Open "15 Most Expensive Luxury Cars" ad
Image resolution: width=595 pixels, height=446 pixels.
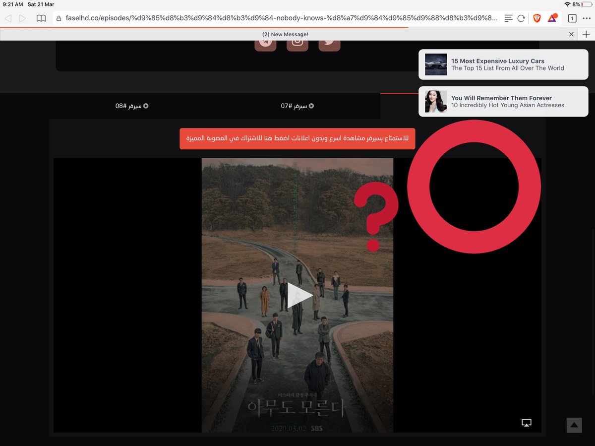pyautogui.click(x=503, y=64)
